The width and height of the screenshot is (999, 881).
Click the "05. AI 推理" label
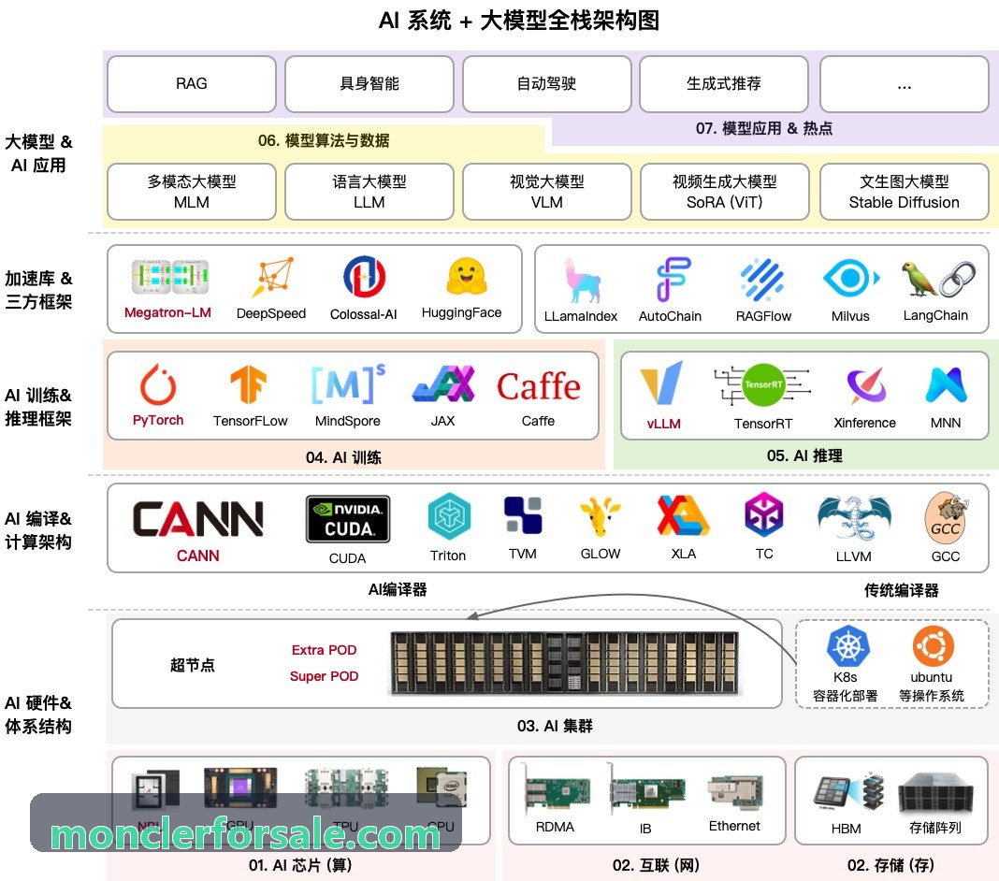(804, 455)
